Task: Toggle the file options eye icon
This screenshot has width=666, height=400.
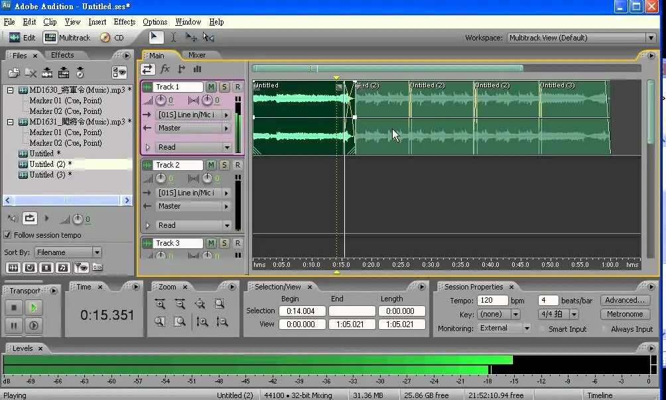Action: [119, 73]
